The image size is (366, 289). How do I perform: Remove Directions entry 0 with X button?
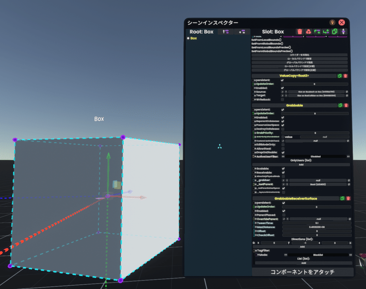click(350, 243)
